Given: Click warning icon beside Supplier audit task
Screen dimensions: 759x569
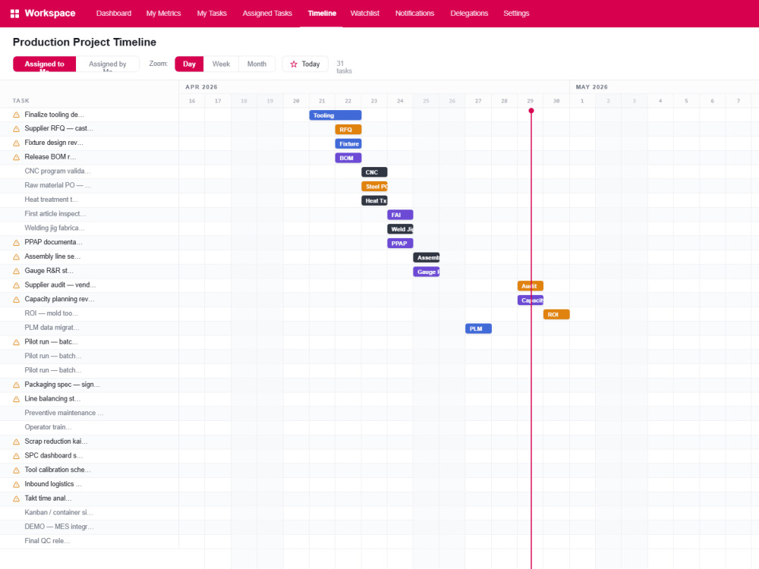Looking at the screenshot, I should coord(16,285).
